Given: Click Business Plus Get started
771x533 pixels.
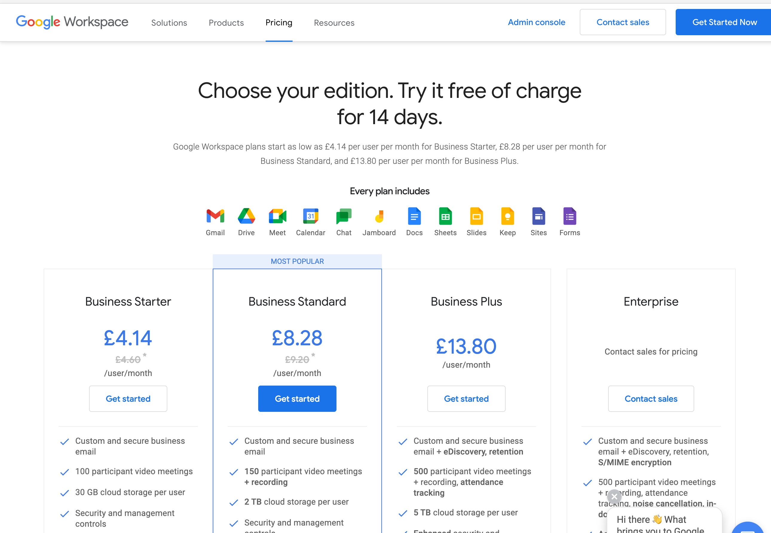Looking at the screenshot, I should (466, 398).
